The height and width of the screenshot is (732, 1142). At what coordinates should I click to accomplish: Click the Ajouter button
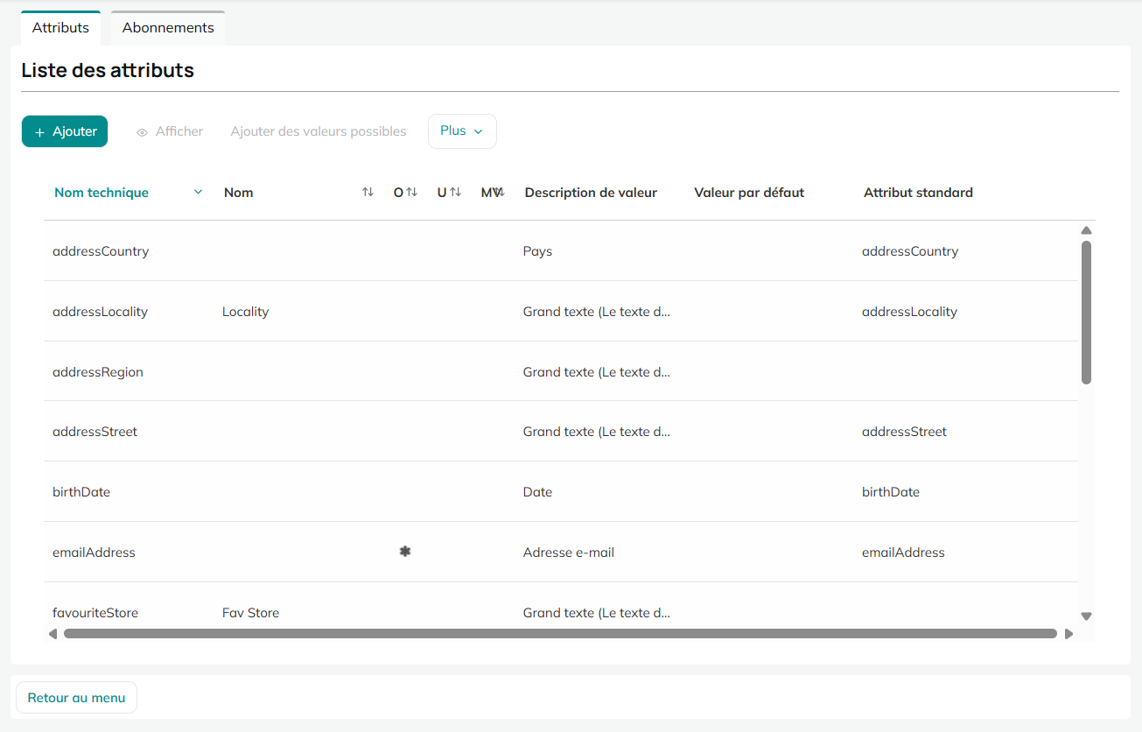65,131
